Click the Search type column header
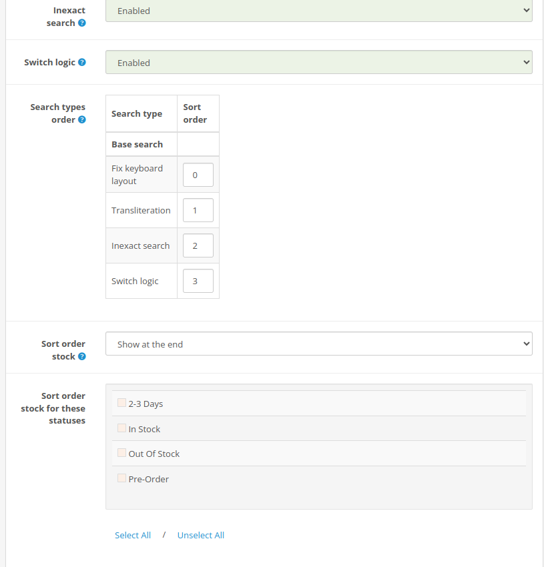The image size is (544, 567). point(137,113)
